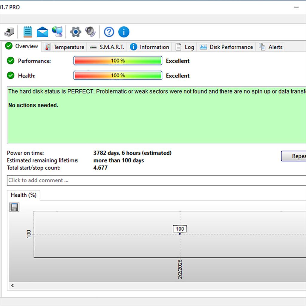Go to the Information tab
306x306 pixels.
coord(150,47)
